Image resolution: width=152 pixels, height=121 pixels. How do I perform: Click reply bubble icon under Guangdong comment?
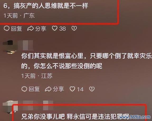[x=7, y=29]
